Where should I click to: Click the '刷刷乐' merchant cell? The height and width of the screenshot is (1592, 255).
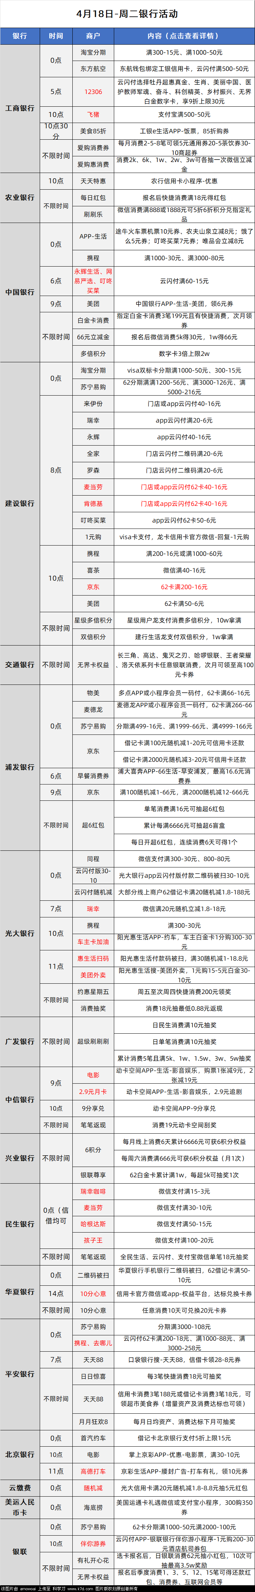tap(93, 214)
